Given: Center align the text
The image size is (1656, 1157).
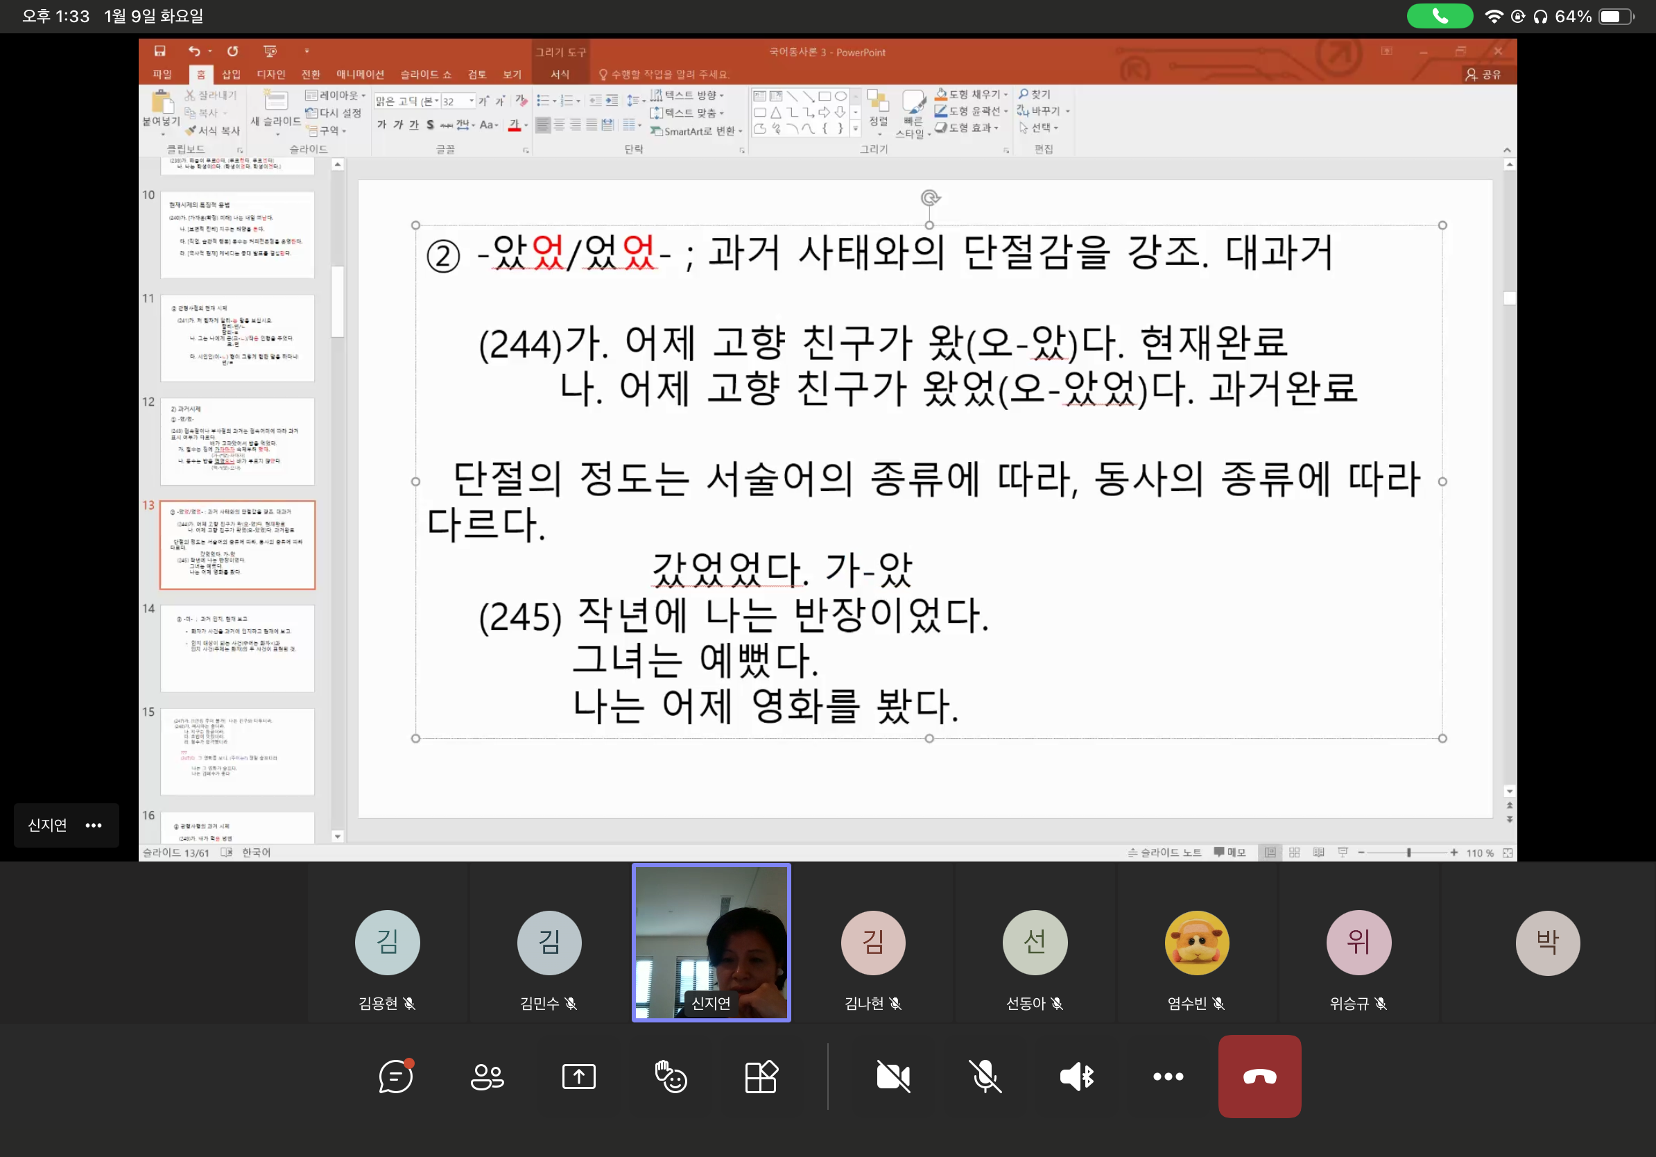Looking at the screenshot, I should pos(559,125).
